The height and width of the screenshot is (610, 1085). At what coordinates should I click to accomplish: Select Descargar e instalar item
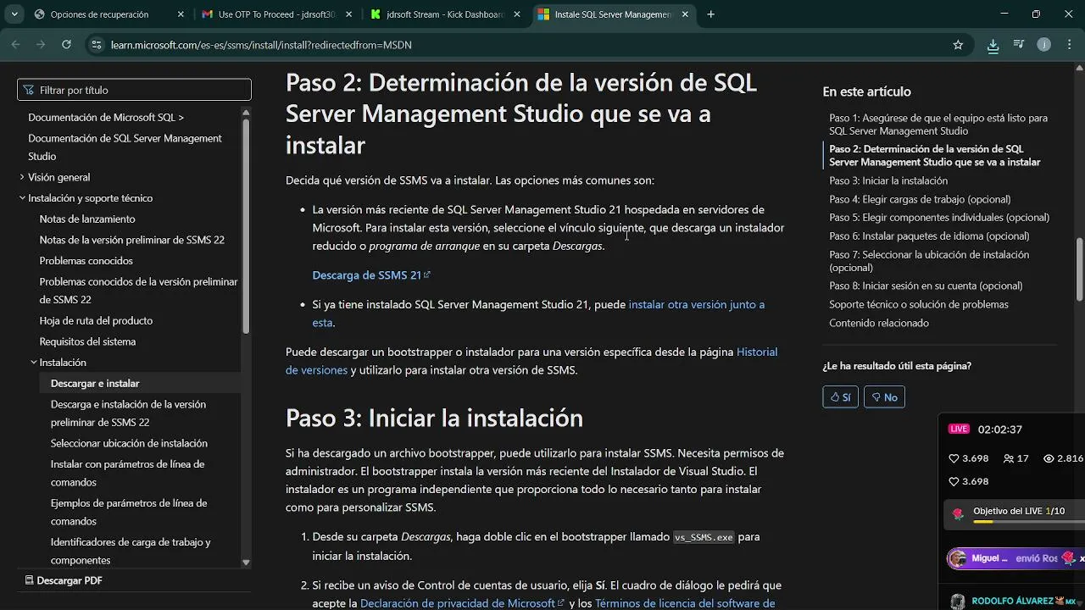pos(95,384)
